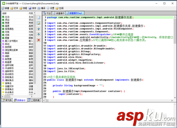
Task: Delete selected item with red X icon
Action: click(x=39, y=40)
